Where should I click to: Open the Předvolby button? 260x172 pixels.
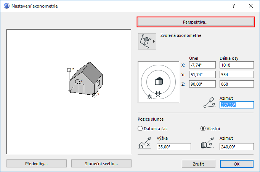pyautogui.click(x=37, y=164)
